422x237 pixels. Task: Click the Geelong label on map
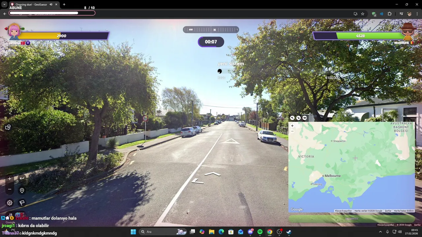(x=317, y=184)
